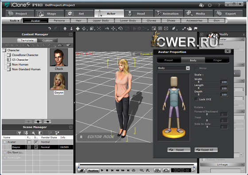Open the Upper Body sub-tab

click(101, 21)
